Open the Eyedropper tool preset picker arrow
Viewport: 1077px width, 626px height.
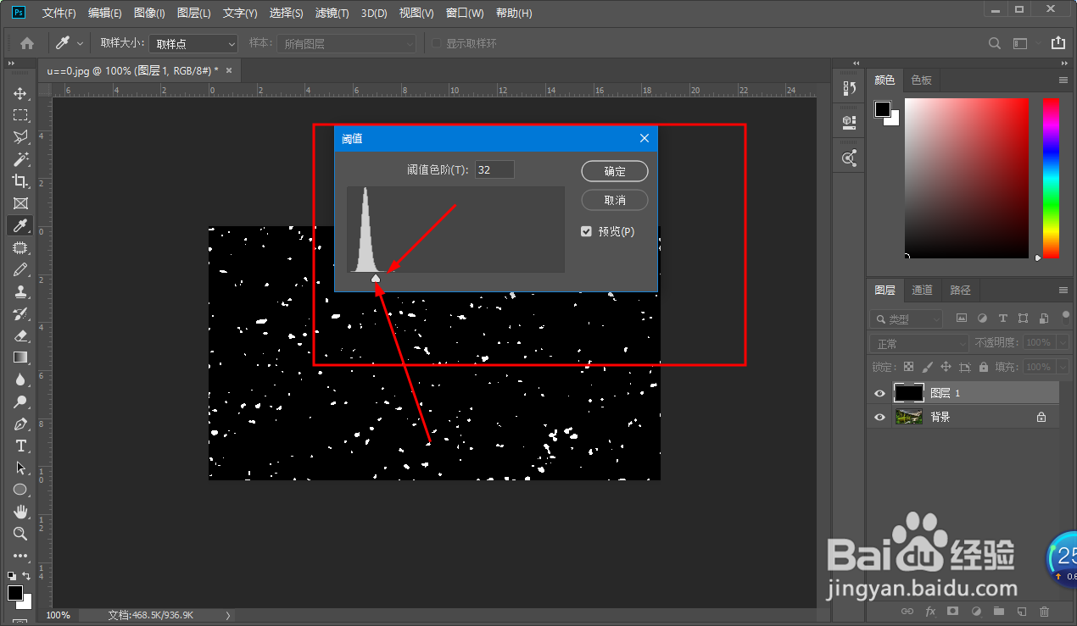81,43
